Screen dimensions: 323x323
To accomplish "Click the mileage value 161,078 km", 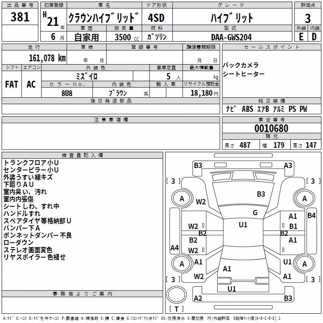I will click(x=47, y=58).
